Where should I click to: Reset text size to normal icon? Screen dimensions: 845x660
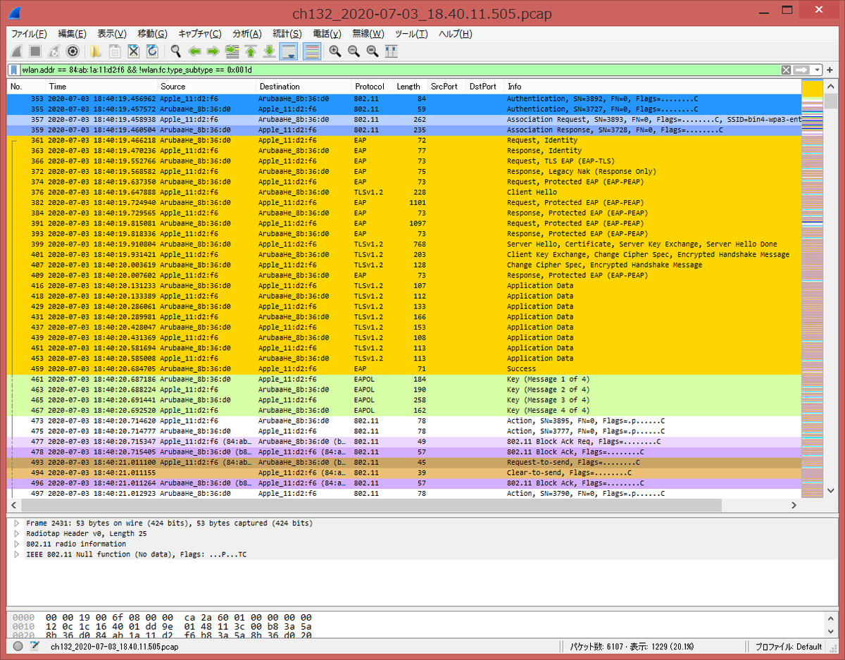[x=373, y=51]
